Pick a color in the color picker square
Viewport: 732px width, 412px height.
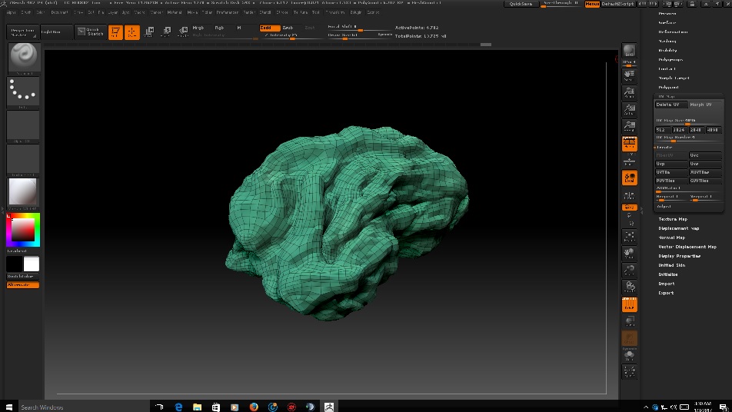23,229
